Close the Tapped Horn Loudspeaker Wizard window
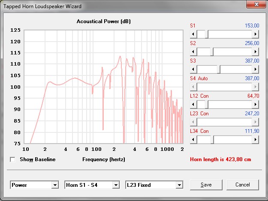Image resolution: width=268 pixels, height=201 pixels. point(256,4)
